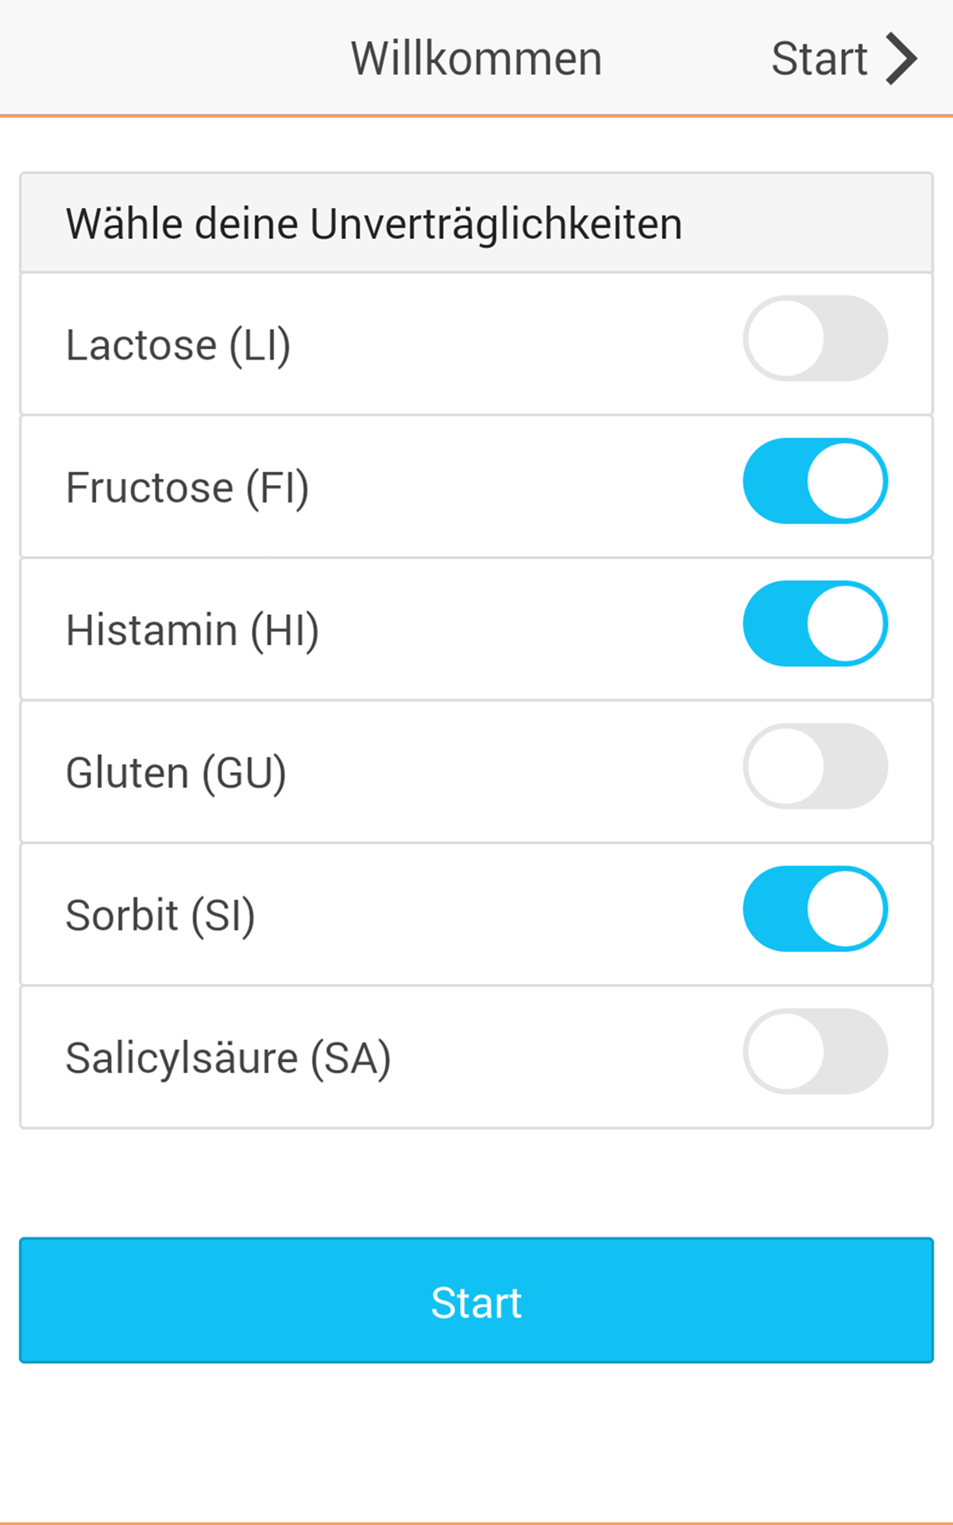Tap the chevron arrow beside Start
Viewport: 953px width, 1525px height.
pyautogui.click(x=901, y=58)
